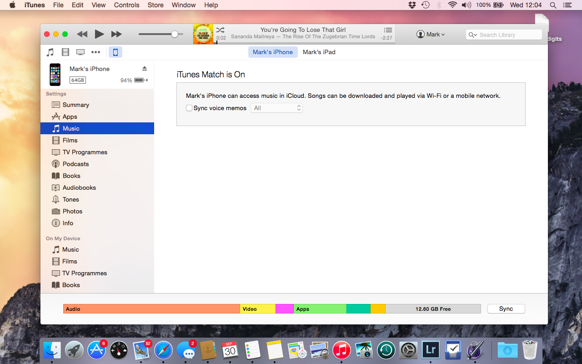Select Music under Settings
Viewport: 582px width, 364px height.
[97, 128]
